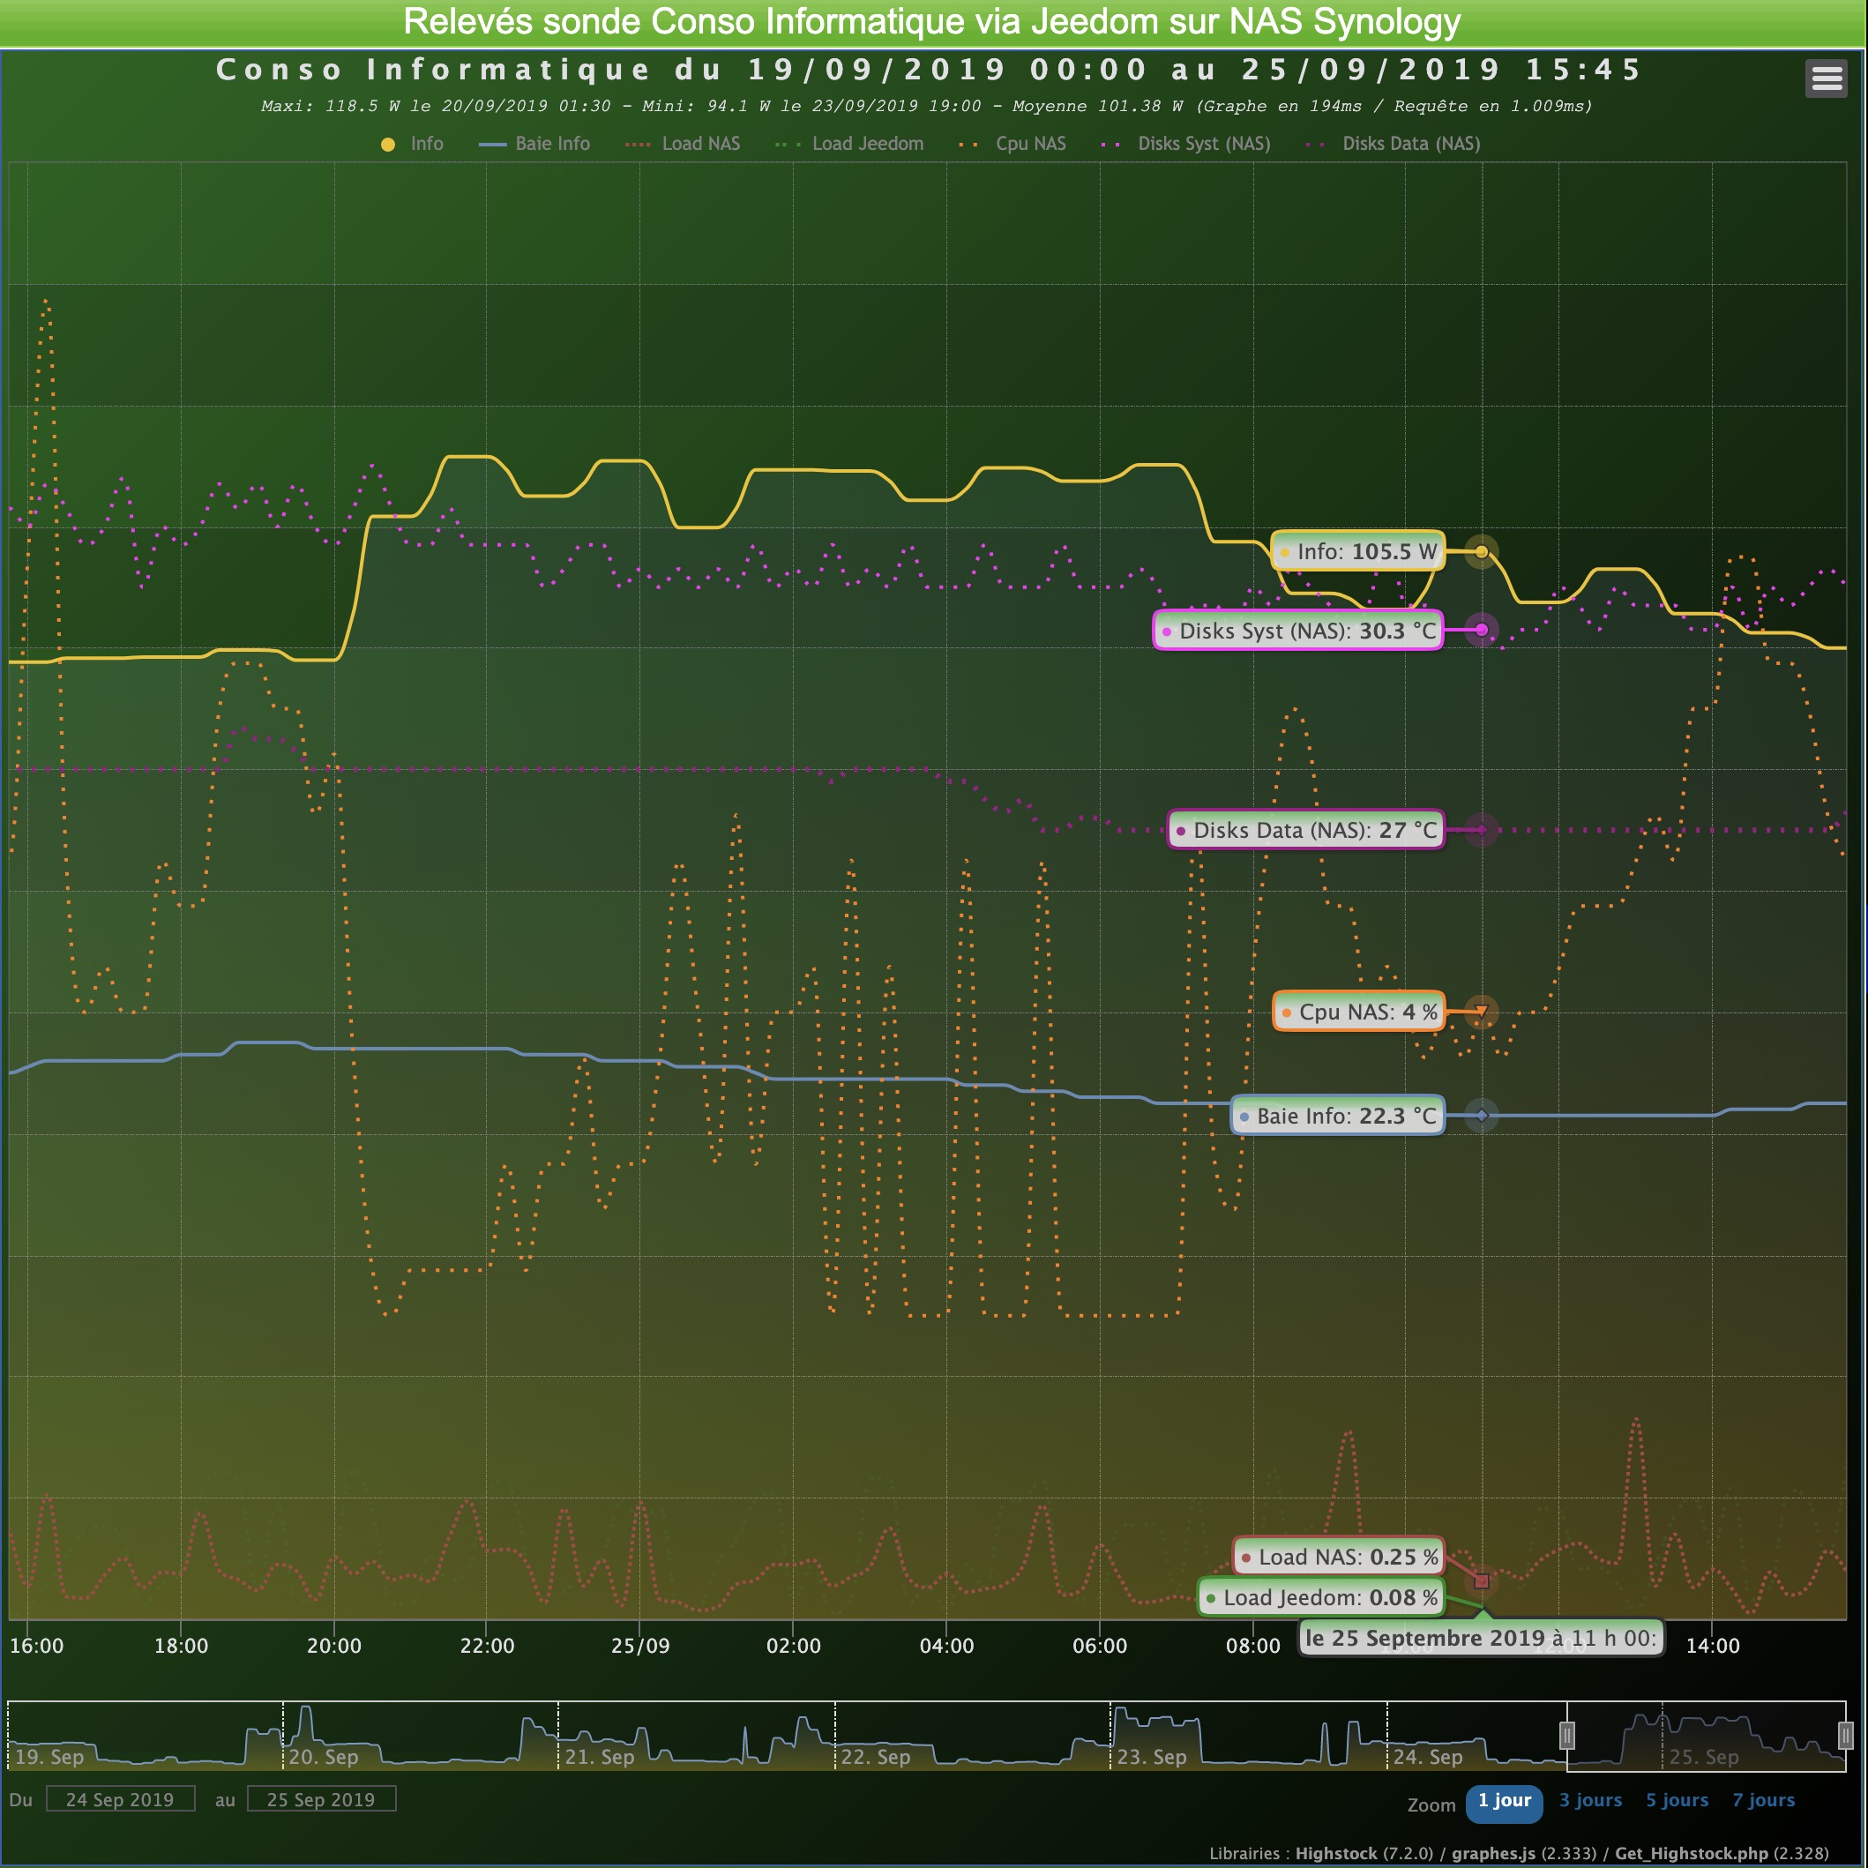Click the 22:00 x-axis label
The height and width of the screenshot is (1868, 1868).
click(x=486, y=1646)
